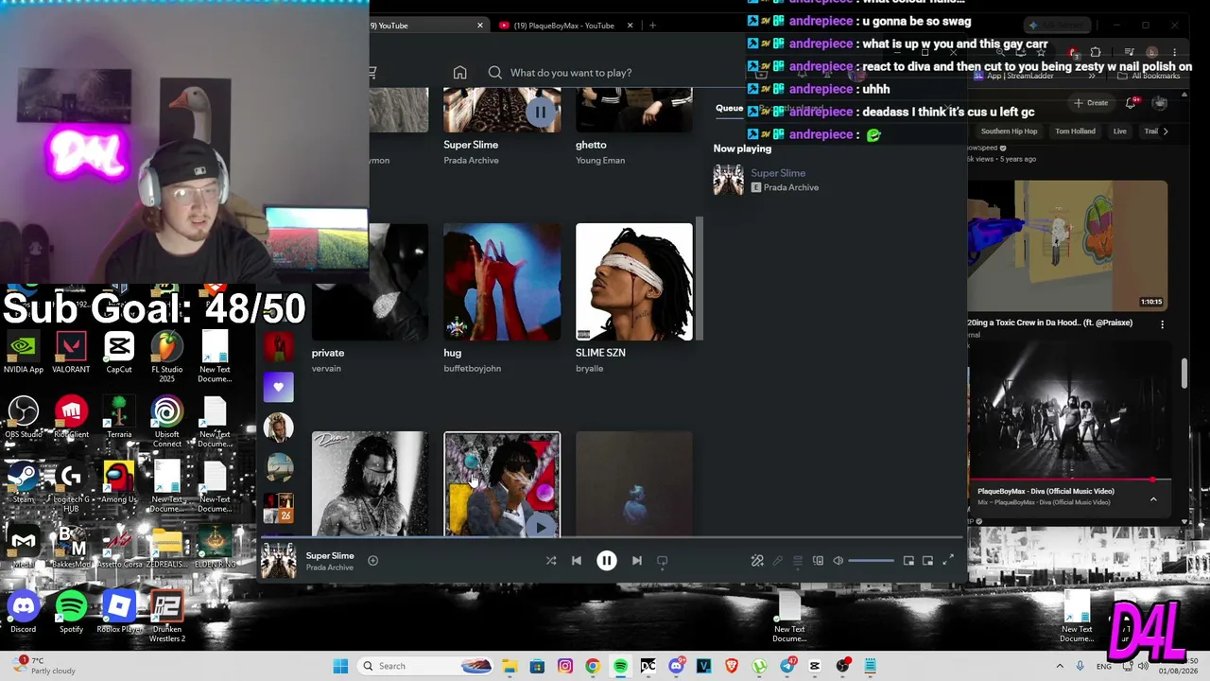Open the 1:10:15 video thumbnail on YouTube

pyautogui.click(x=1068, y=244)
